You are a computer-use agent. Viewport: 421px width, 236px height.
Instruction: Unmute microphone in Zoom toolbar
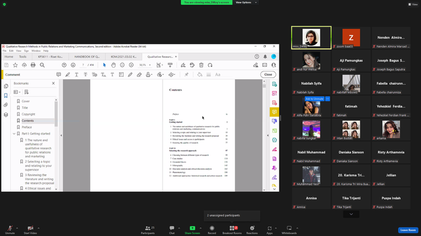pos(10,229)
